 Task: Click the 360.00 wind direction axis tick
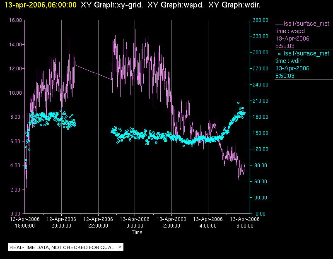click(x=261, y=20)
